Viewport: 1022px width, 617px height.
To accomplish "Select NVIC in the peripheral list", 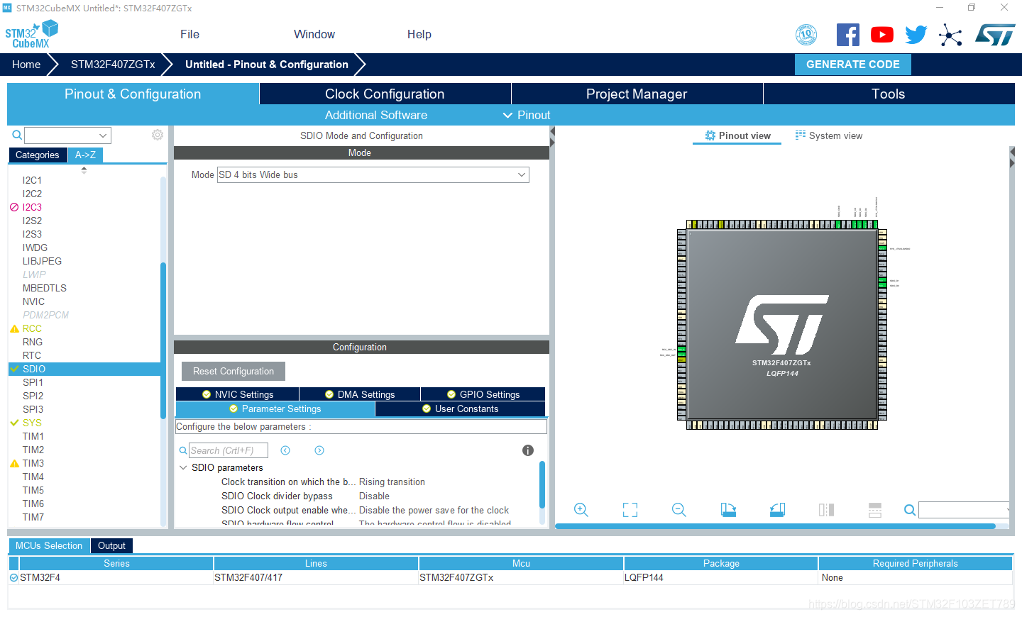I will [33, 301].
